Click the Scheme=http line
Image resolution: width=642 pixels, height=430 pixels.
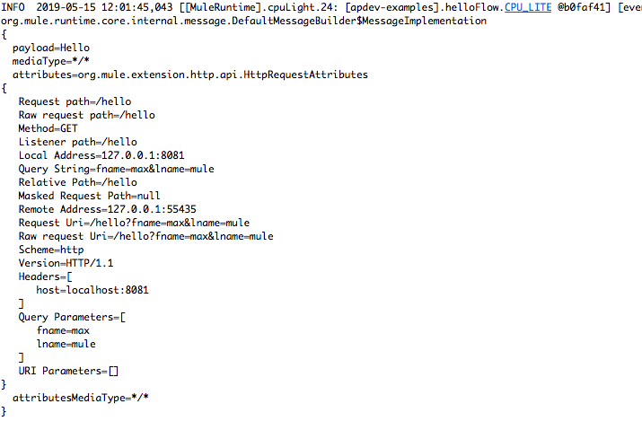pyautogui.click(x=51, y=250)
